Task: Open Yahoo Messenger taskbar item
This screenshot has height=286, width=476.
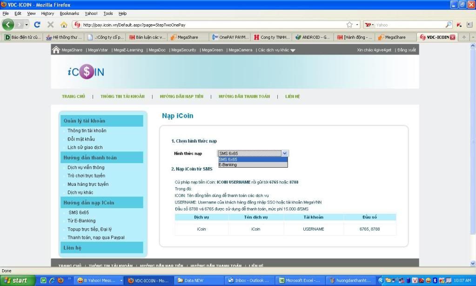Action: tap(99, 280)
